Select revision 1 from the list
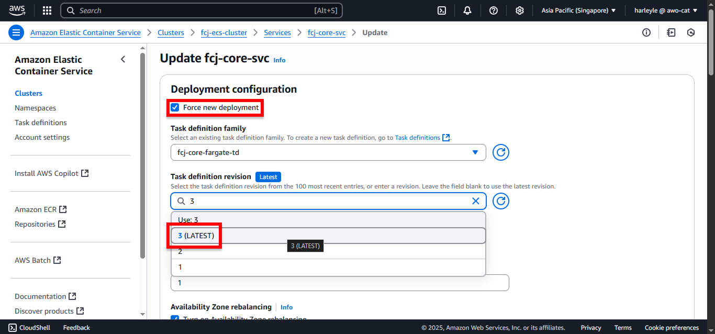 pos(328,267)
